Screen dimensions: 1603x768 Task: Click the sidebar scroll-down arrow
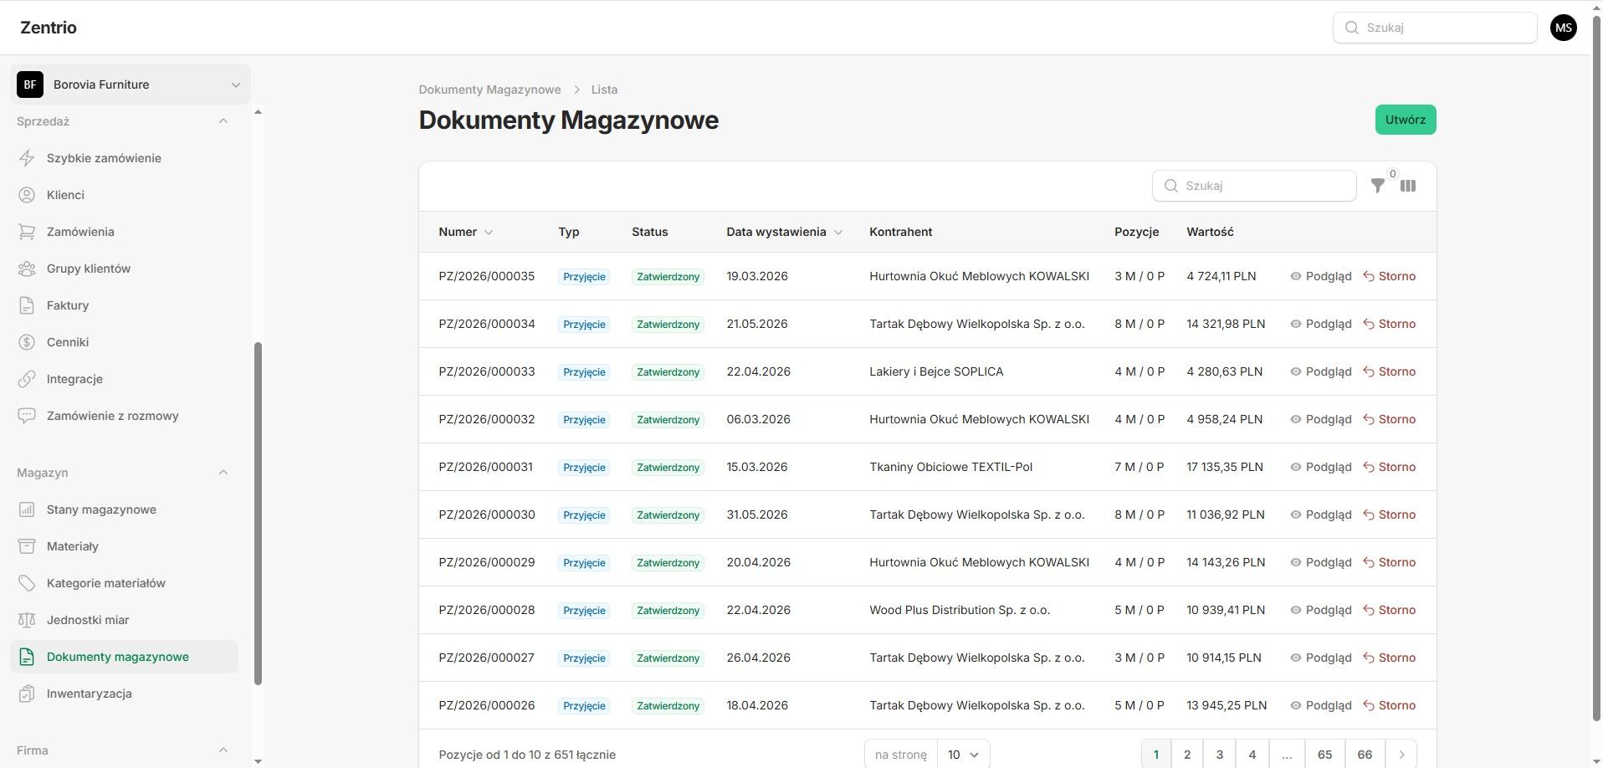pos(258,761)
